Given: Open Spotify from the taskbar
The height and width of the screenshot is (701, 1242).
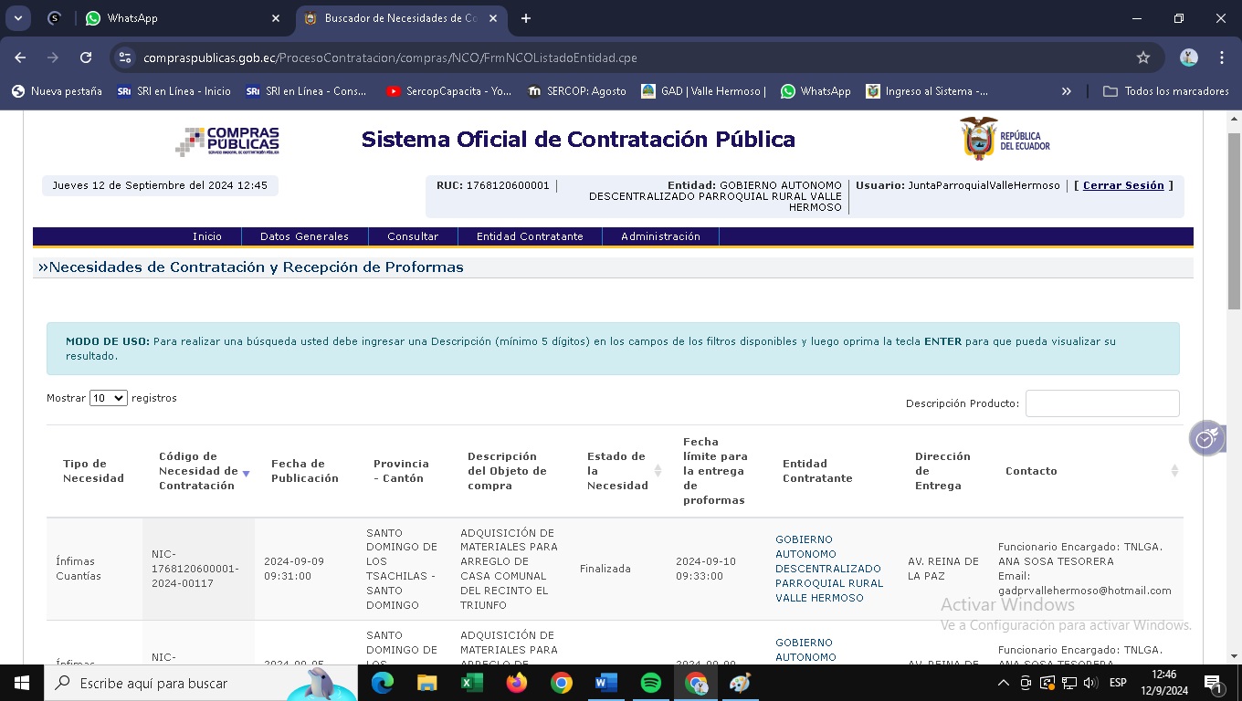Looking at the screenshot, I should pos(651,683).
